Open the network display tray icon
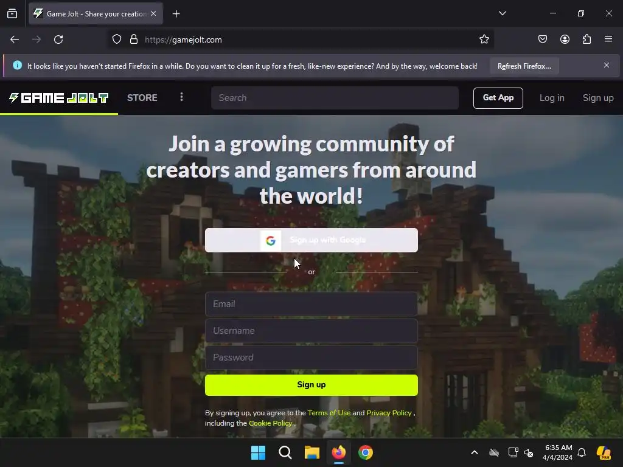Image resolution: width=623 pixels, height=467 pixels. pos(513,452)
